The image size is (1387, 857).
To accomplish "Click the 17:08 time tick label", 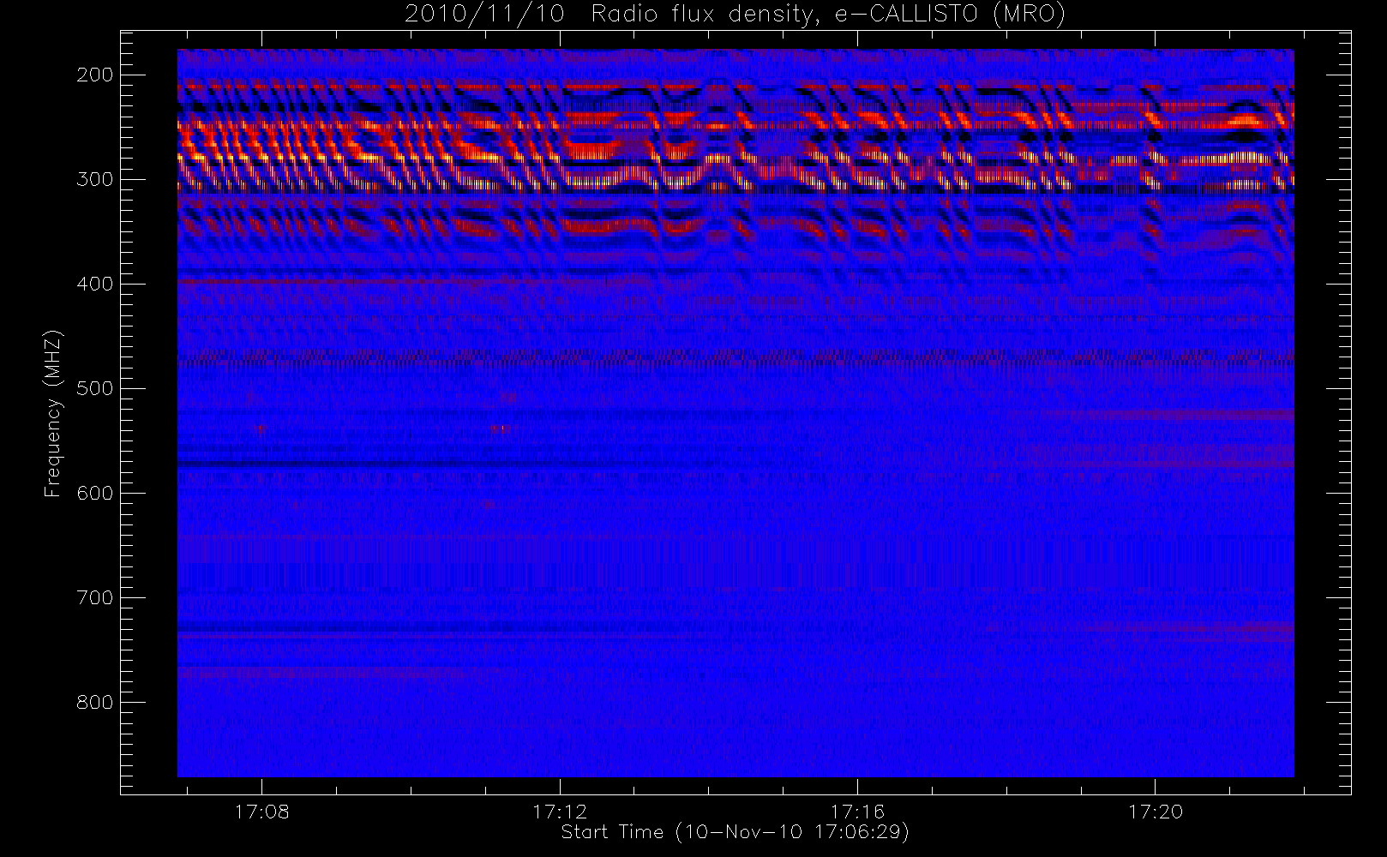I will click(x=262, y=812).
